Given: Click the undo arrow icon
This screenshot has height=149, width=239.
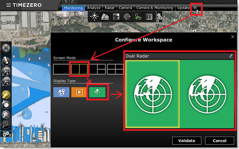Looking at the screenshot, I should click(66, 2).
